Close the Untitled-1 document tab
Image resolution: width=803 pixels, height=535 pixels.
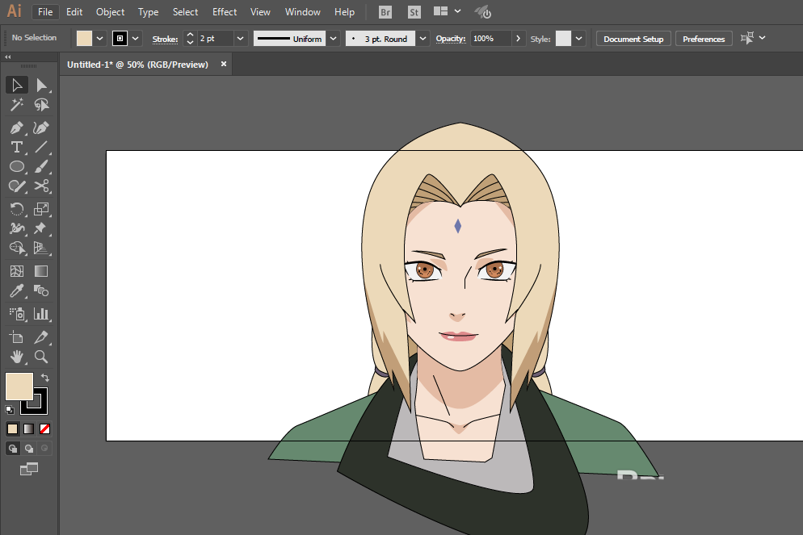[x=224, y=64]
